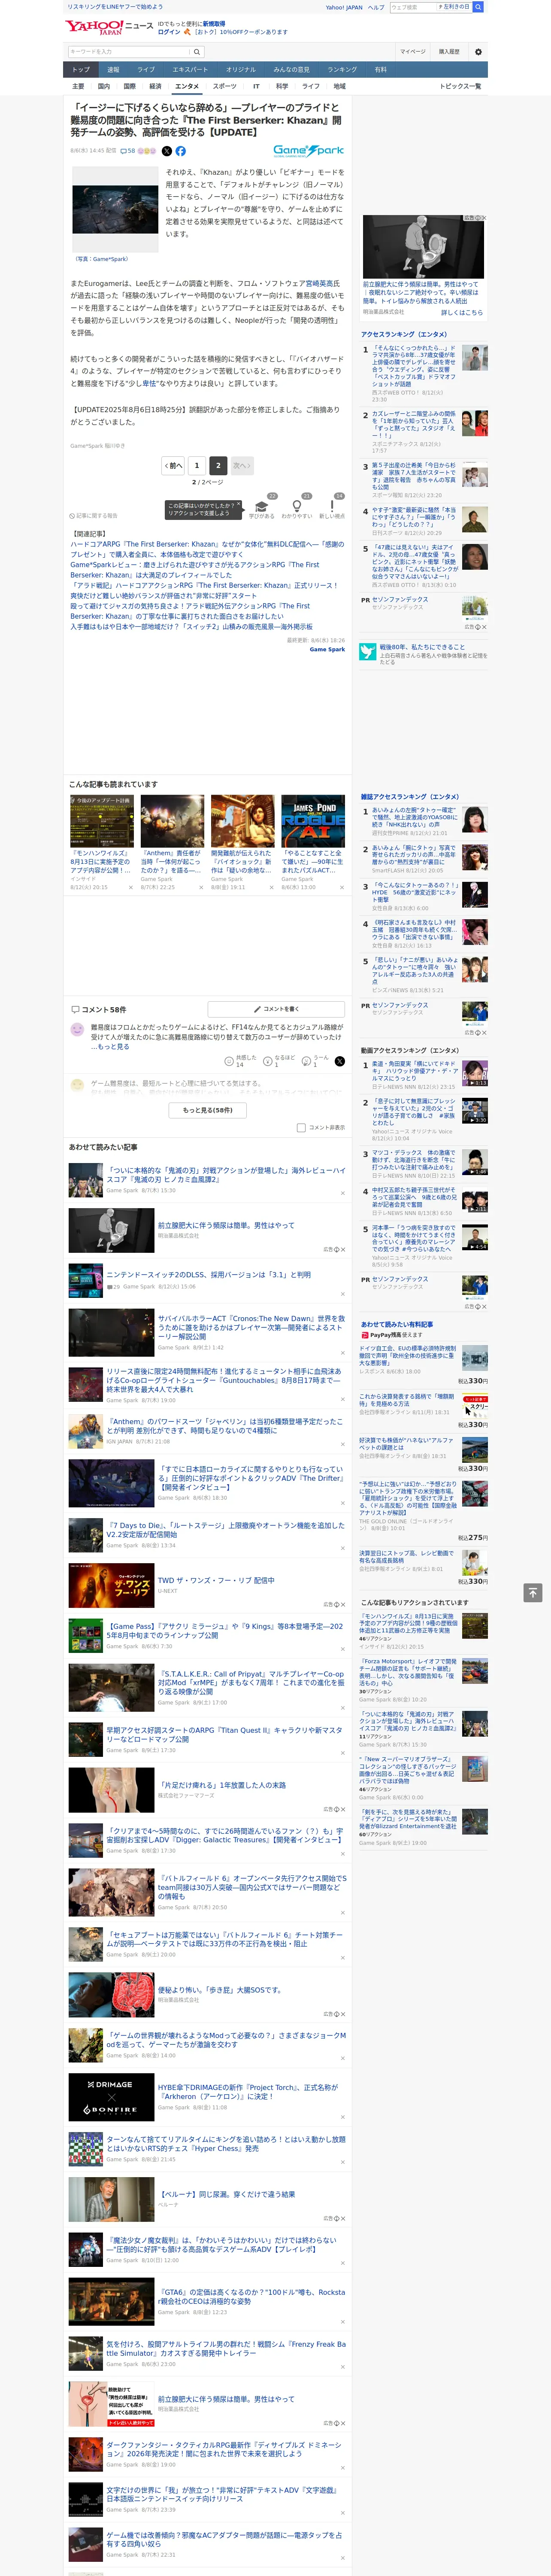Open the Cronos: The New Dawn article

click(x=251, y=1328)
